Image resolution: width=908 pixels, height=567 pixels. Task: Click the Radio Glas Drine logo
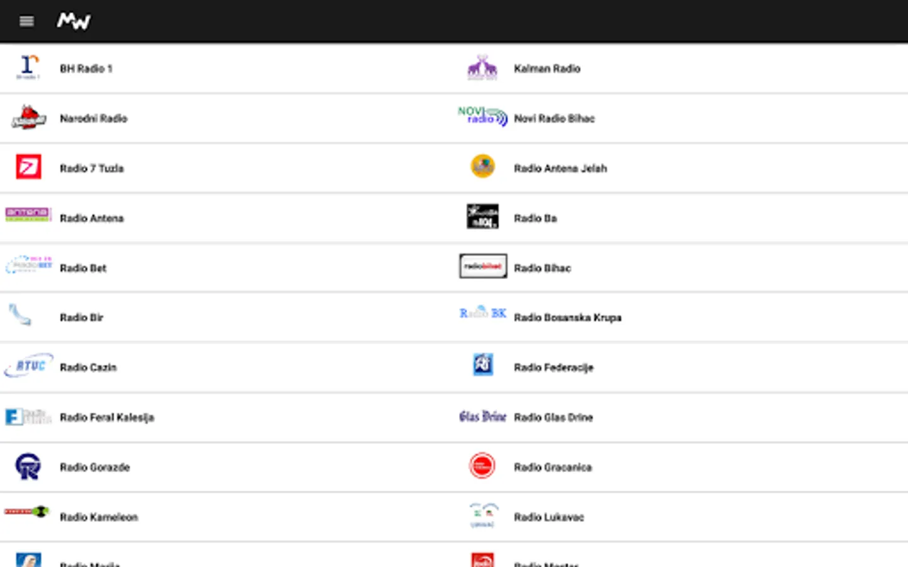pyautogui.click(x=483, y=416)
